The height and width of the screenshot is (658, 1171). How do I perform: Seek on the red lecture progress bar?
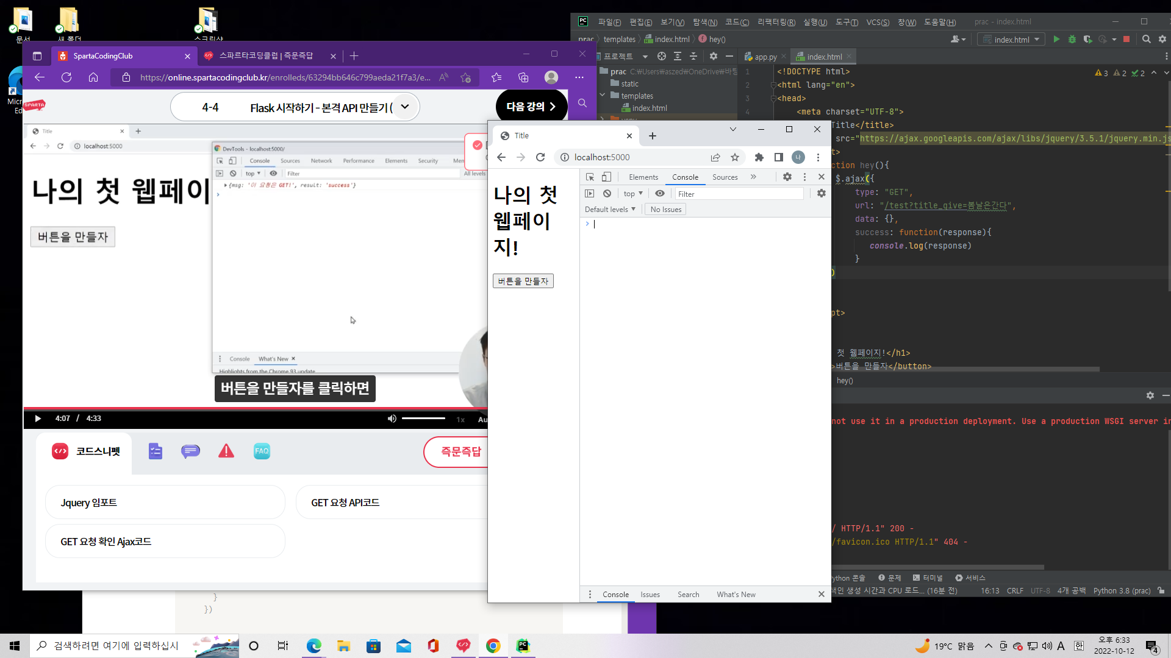point(255,408)
